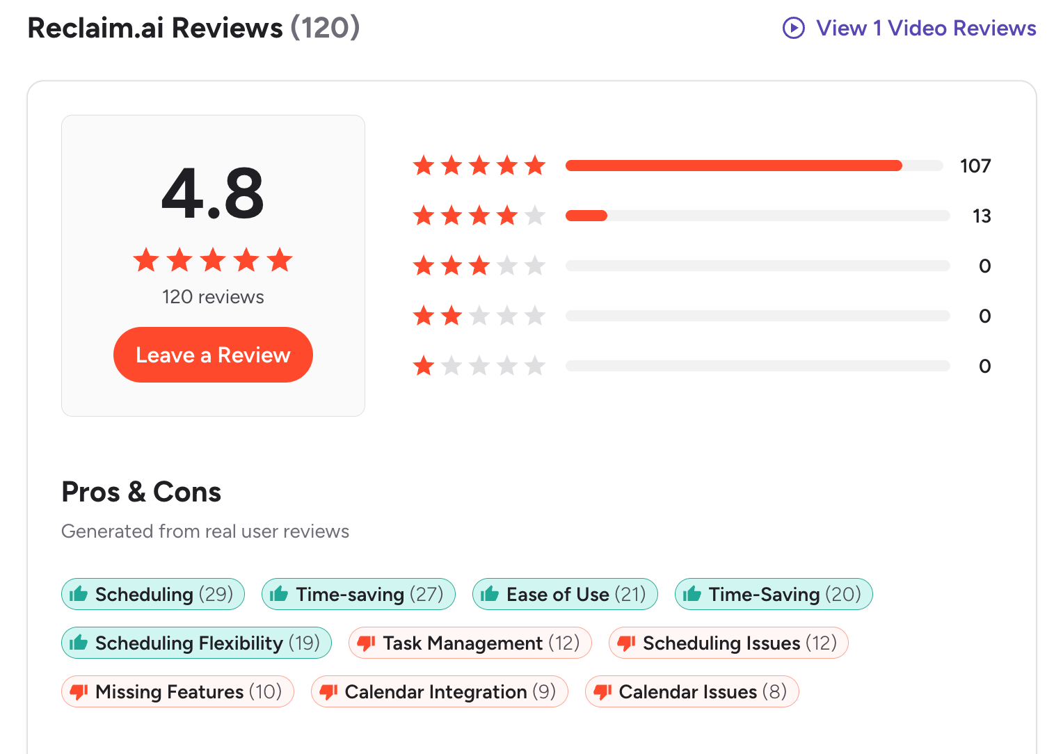Click the thumbs-up icon on Scheduling tag
Screen dimensions: 1063x754
79,594
